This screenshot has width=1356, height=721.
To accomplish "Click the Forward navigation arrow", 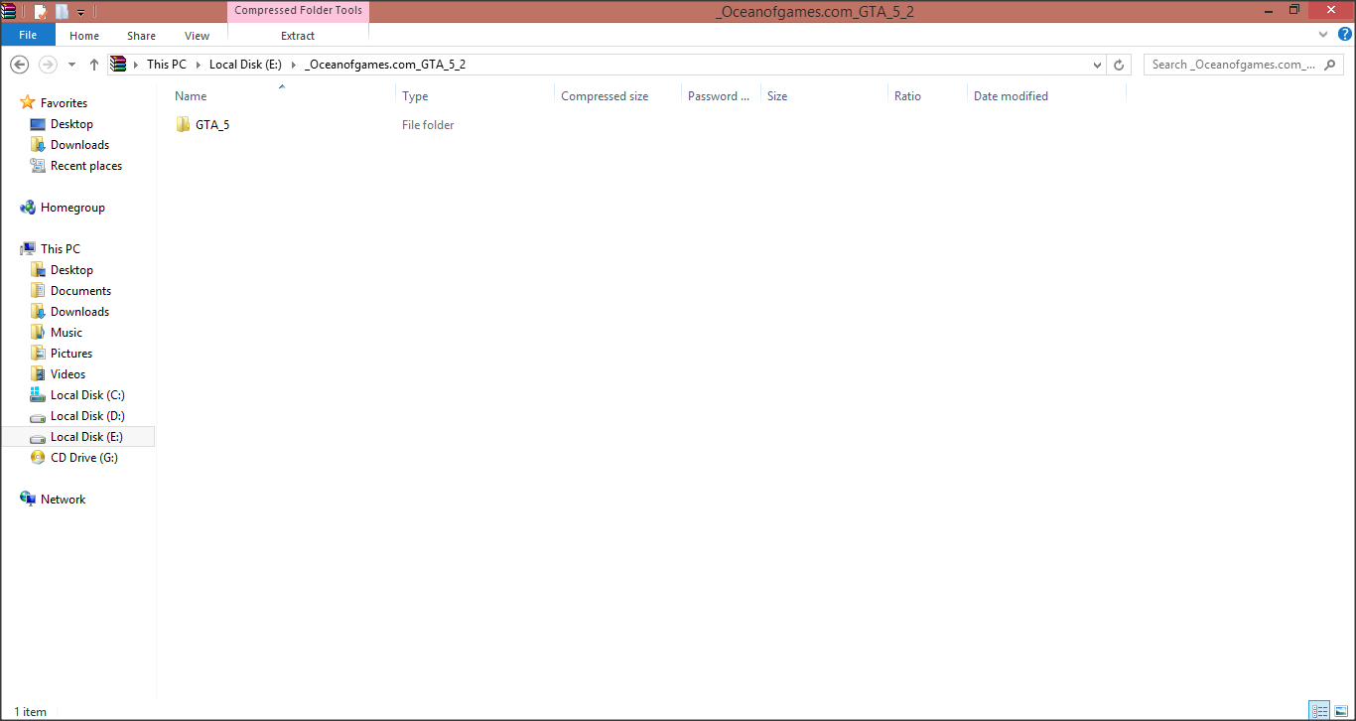I will point(48,65).
